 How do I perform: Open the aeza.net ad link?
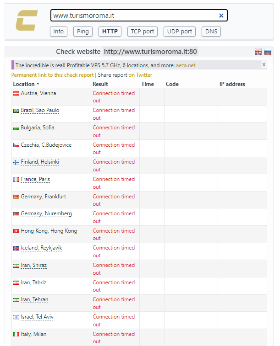click(x=186, y=65)
